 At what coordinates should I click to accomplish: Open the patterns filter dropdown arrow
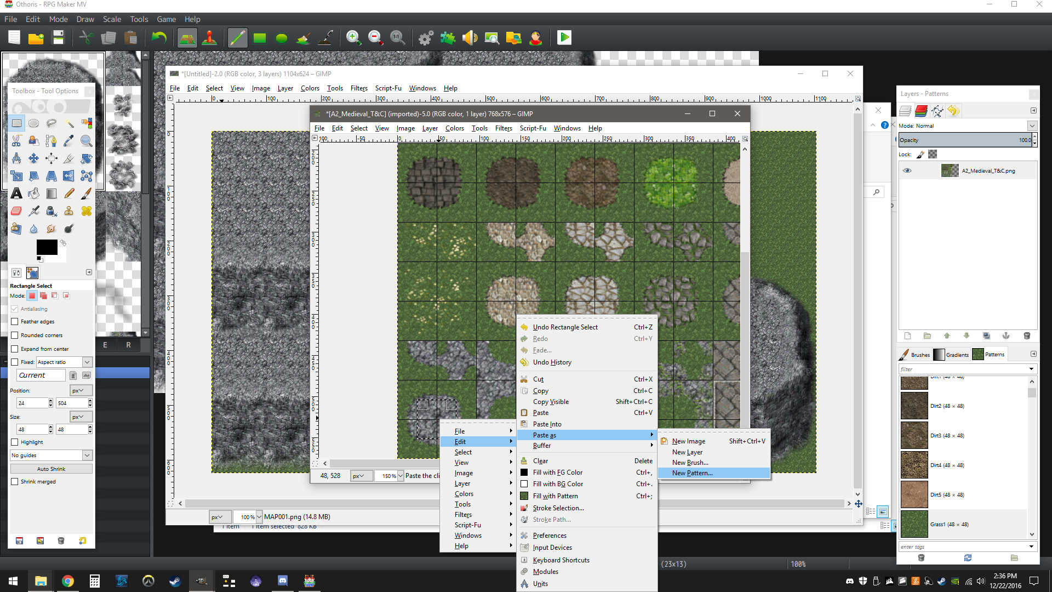[1031, 369]
